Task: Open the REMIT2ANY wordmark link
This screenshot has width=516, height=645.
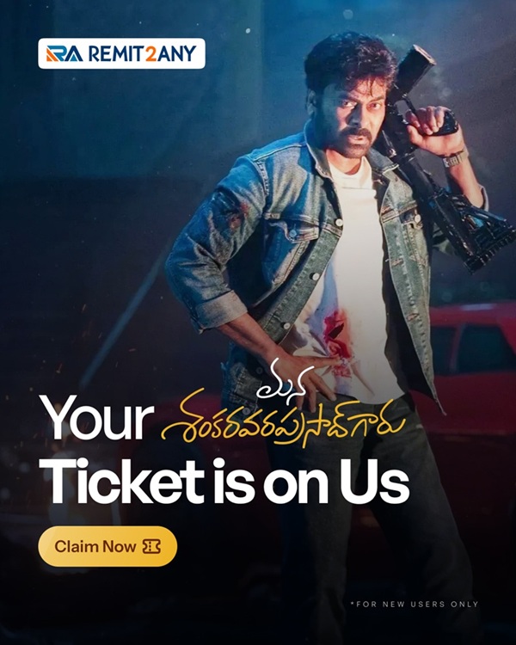Action: 143,53
